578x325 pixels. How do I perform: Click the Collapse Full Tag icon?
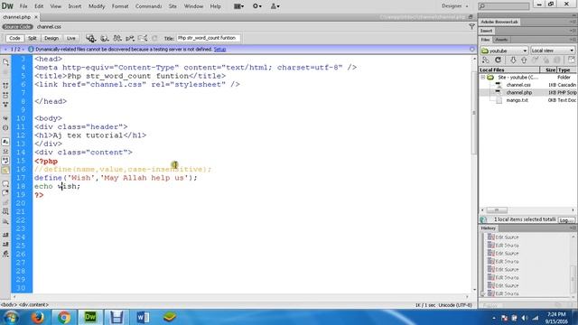coord(5,86)
